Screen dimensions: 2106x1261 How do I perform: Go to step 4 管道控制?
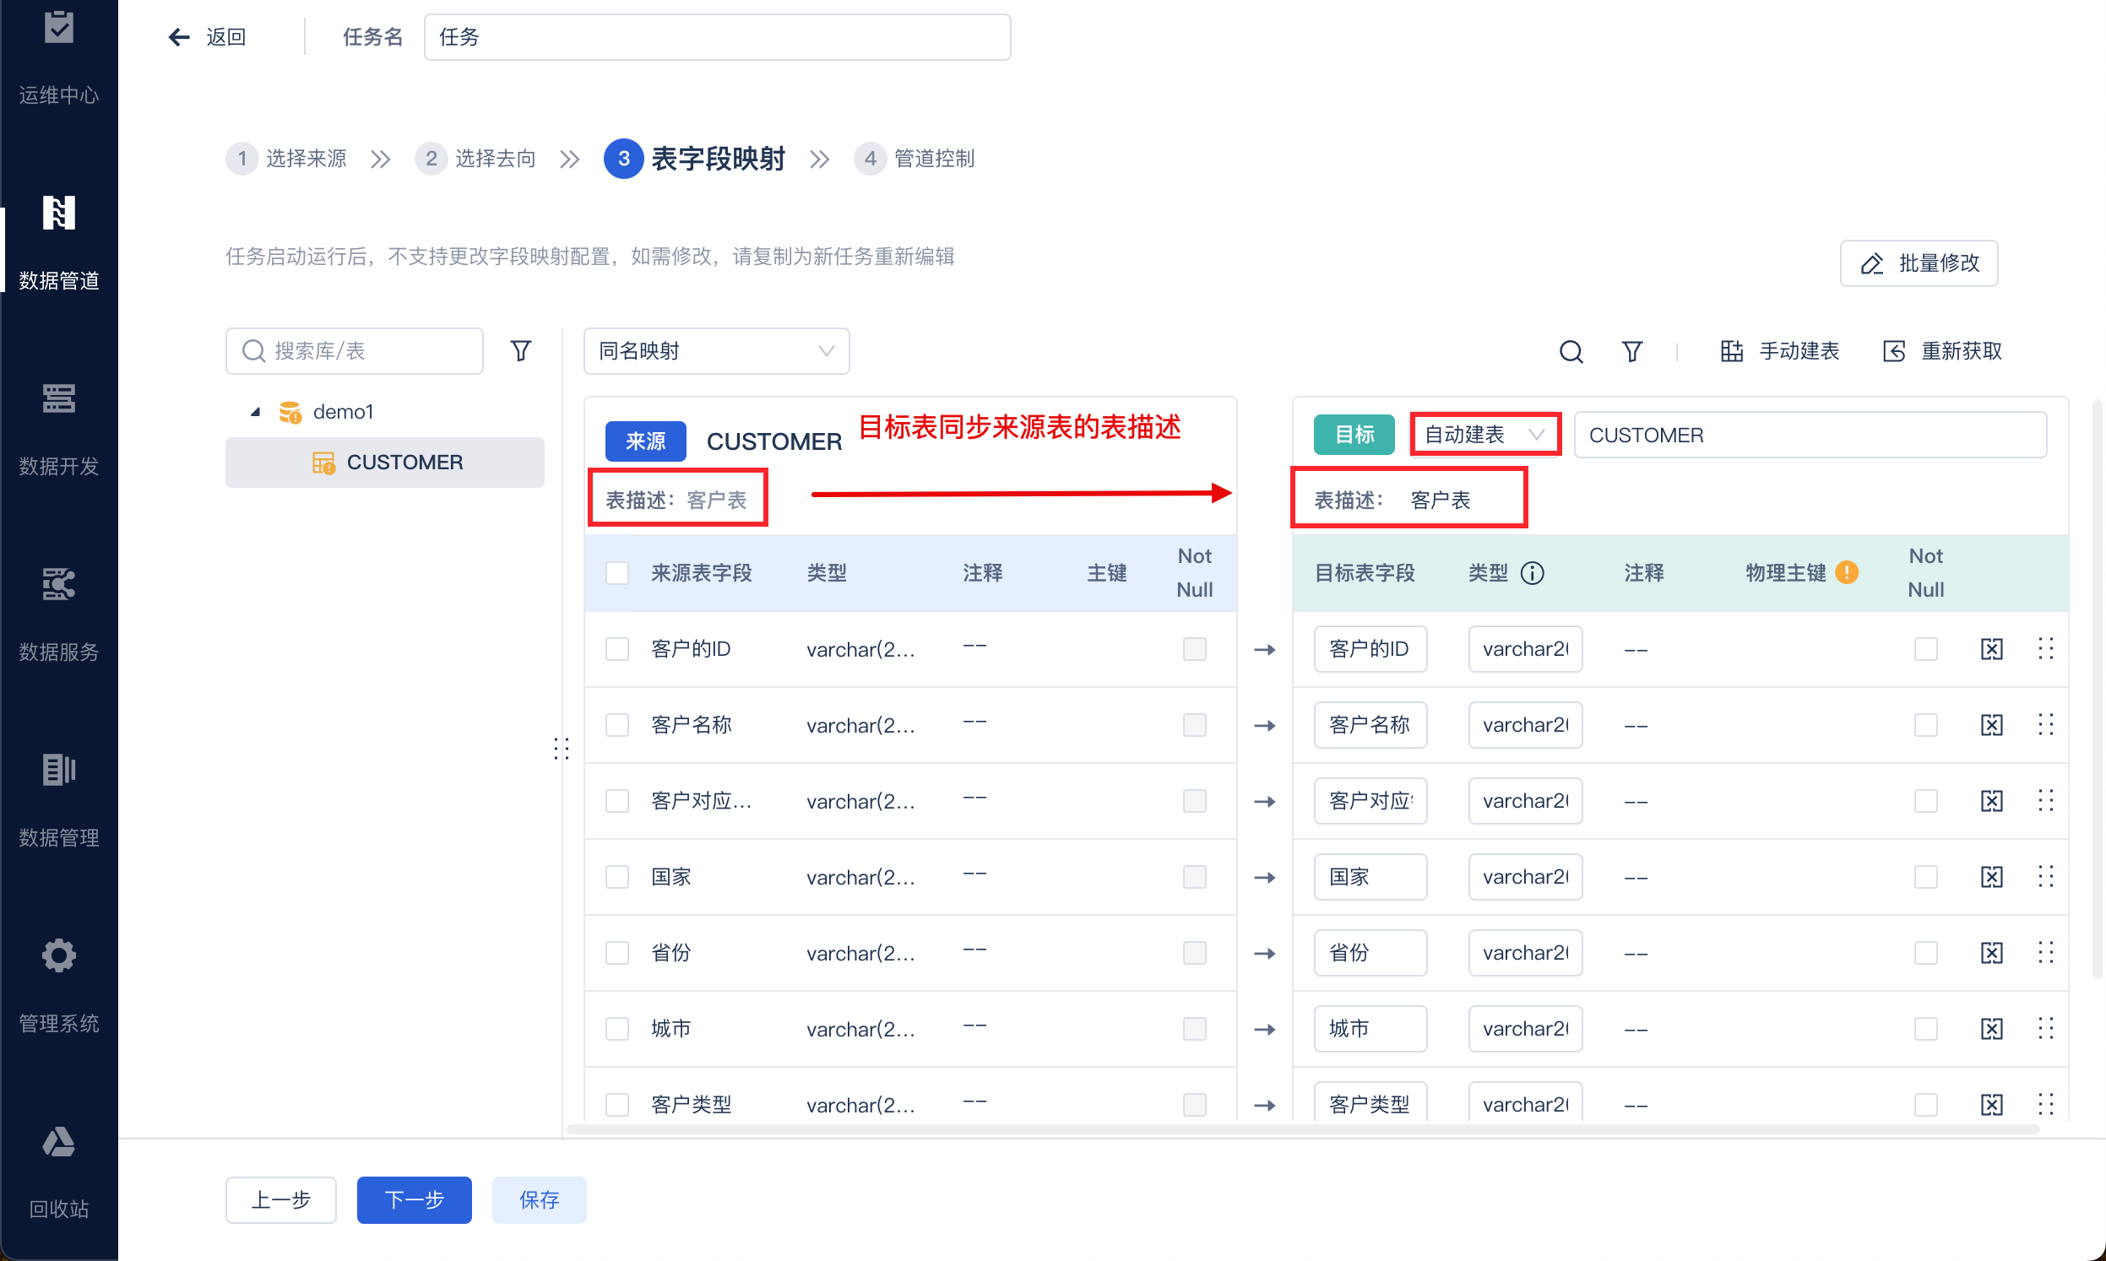pyautogui.click(x=915, y=159)
